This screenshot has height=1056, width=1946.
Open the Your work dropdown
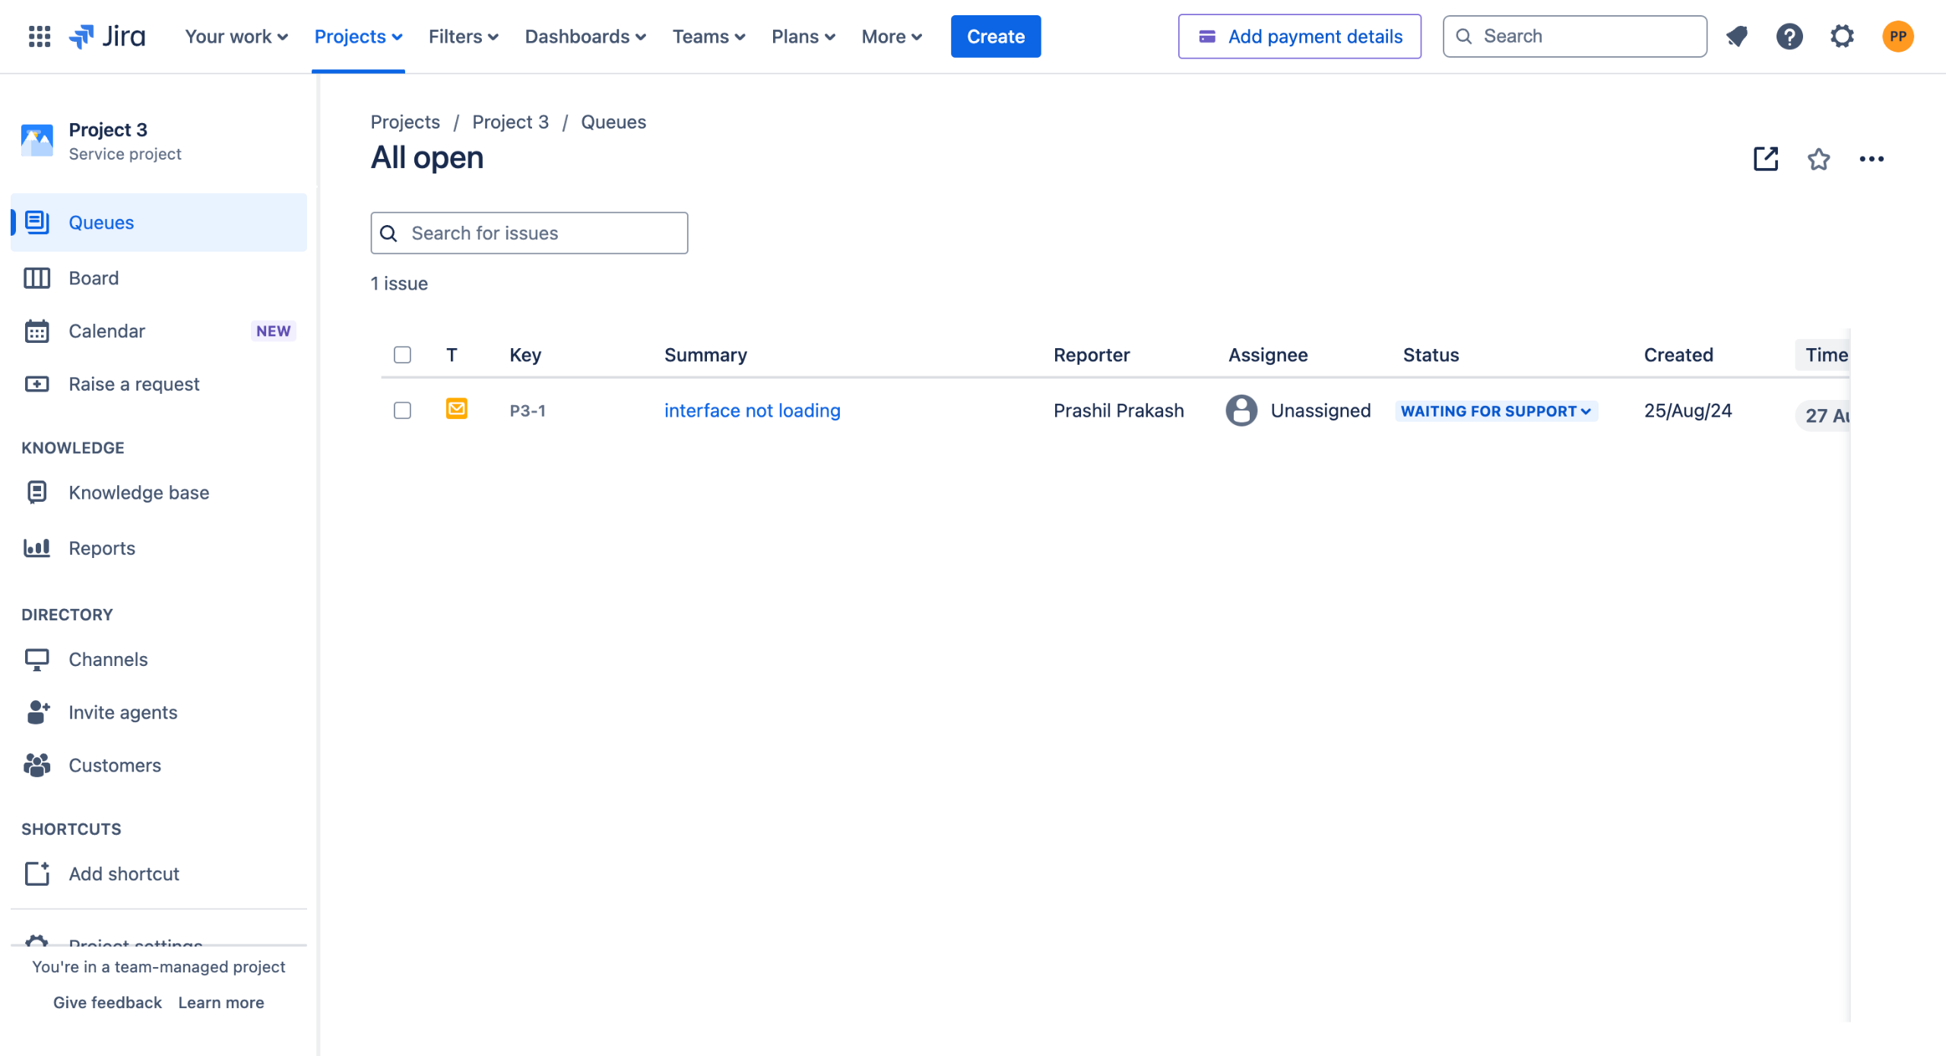(x=236, y=36)
